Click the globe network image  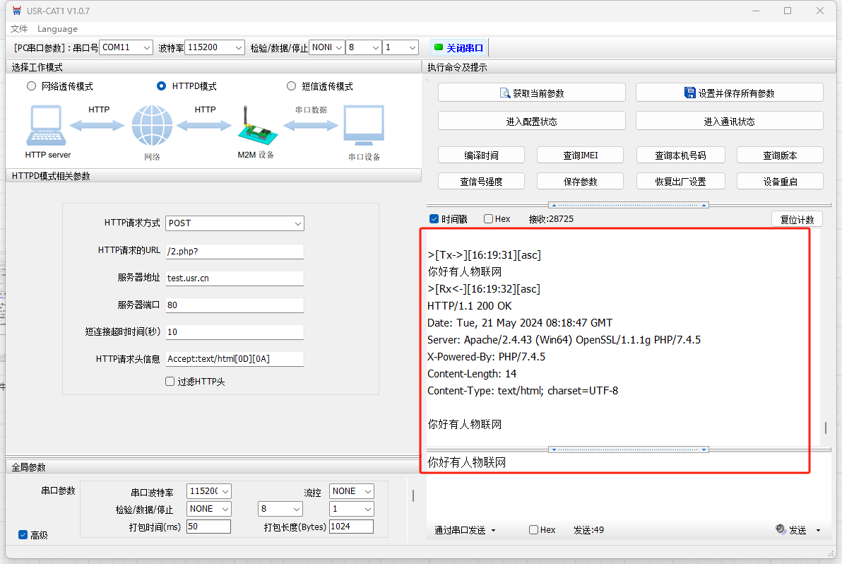click(x=151, y=126)
